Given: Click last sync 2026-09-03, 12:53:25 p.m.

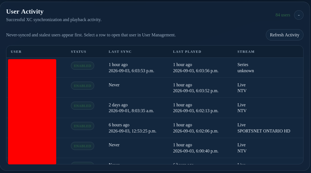Looking at the screenshot, I should 132,131.
